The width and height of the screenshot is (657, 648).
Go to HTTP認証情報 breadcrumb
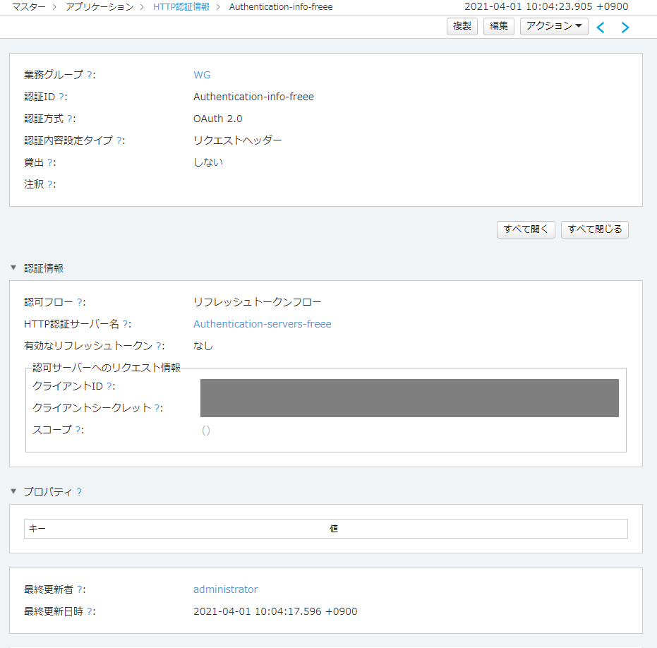(181, 6)
